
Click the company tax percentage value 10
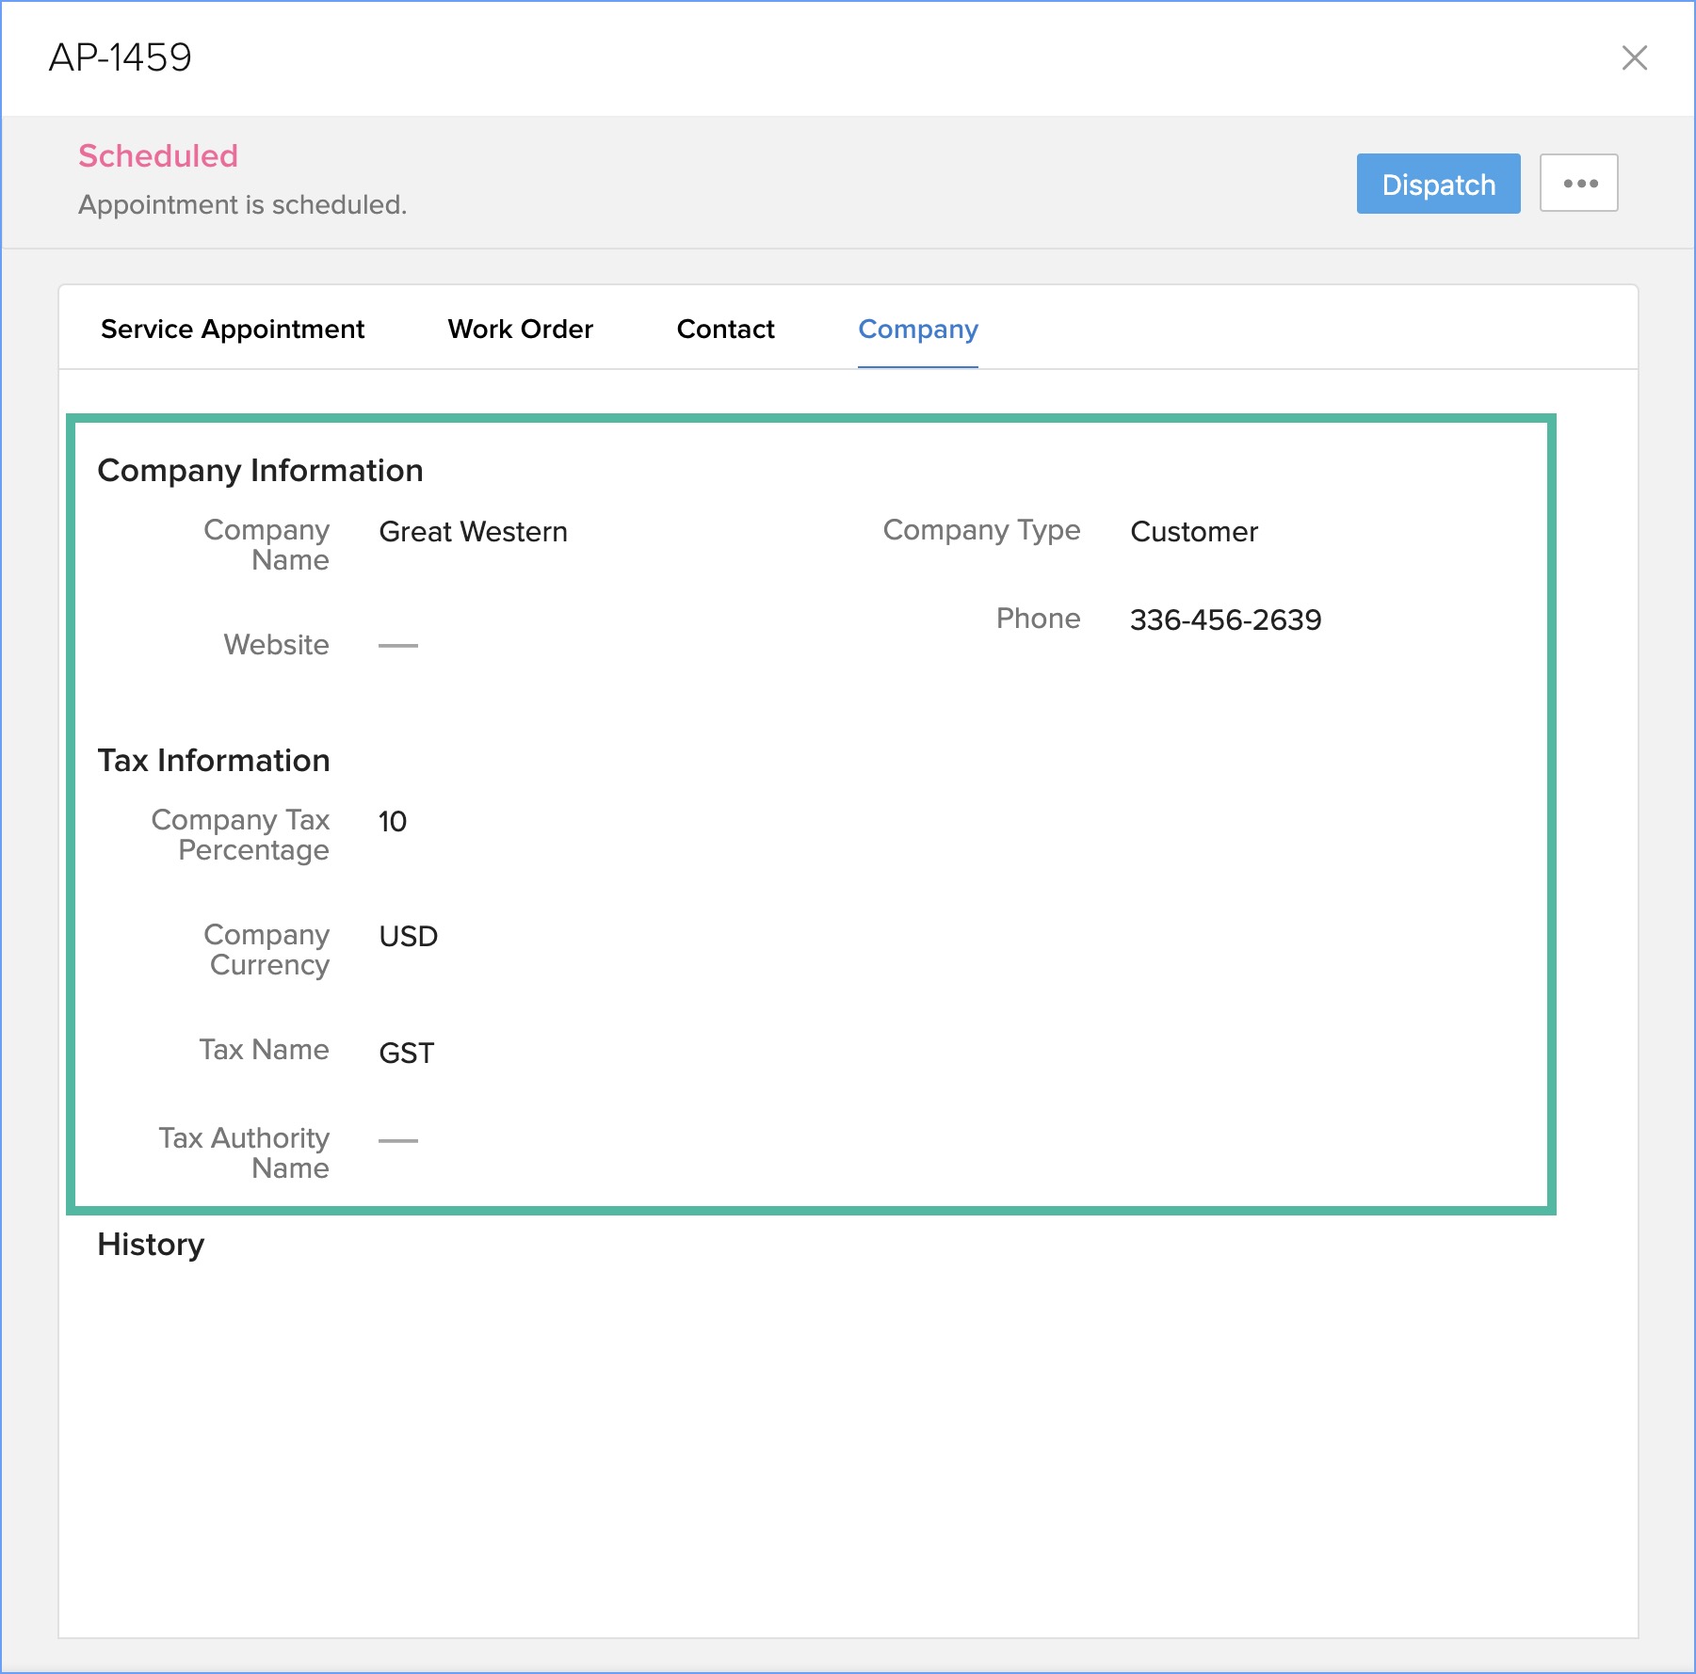pos(392,822)
